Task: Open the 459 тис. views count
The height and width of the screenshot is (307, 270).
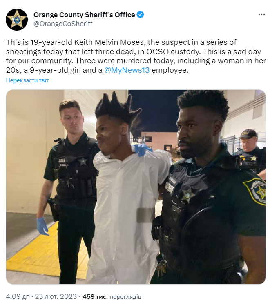Action: pos(95,297)
